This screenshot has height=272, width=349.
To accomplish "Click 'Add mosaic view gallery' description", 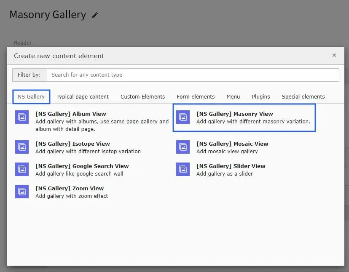I will click(x=227, y=152).
